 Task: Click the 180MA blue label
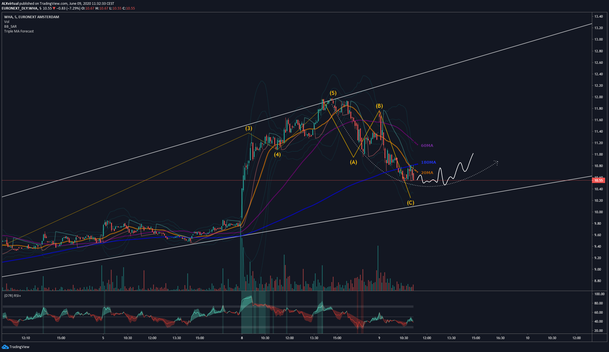click(x=428, y=162)
